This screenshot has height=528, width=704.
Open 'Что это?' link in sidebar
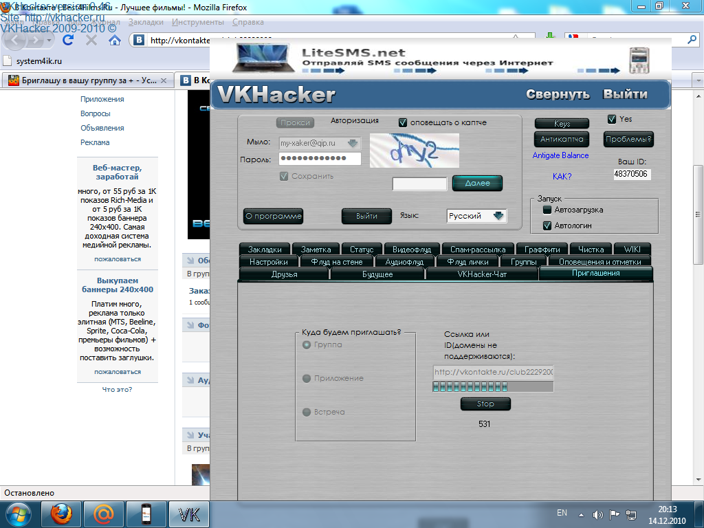(x=117, y=390)
